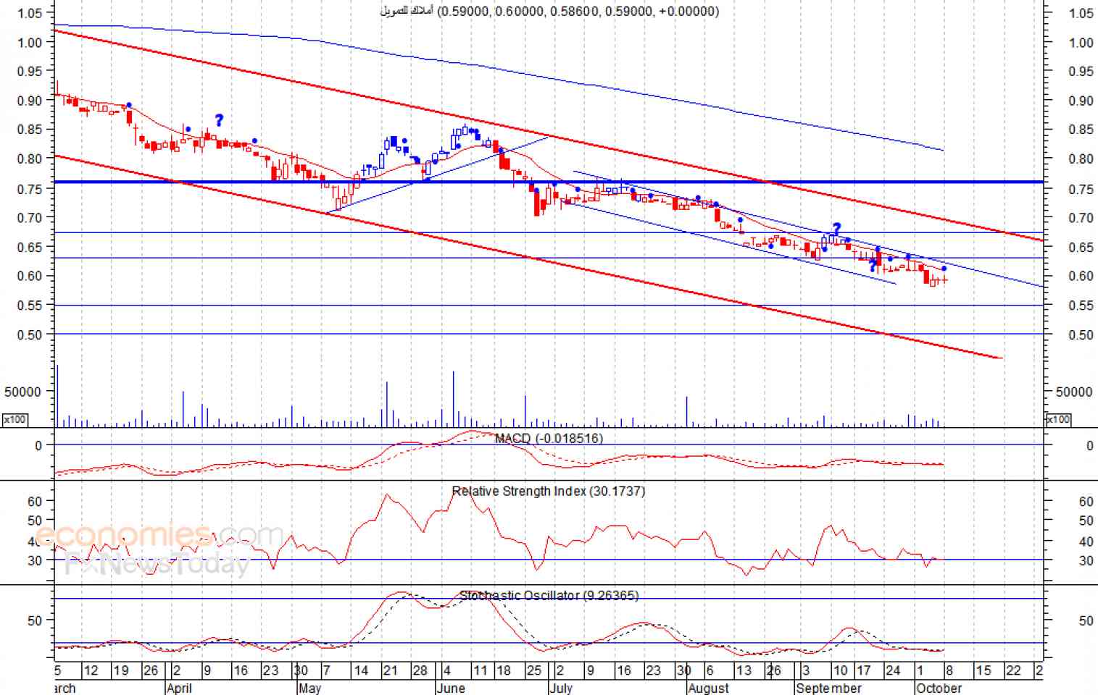Click the 1.05 price label on the right axis
1098x695 pixels.
click(1081, 13)
